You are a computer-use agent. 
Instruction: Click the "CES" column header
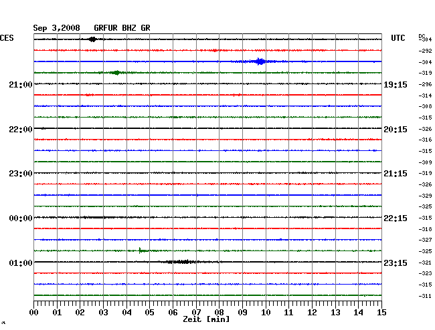click(7, 38)
